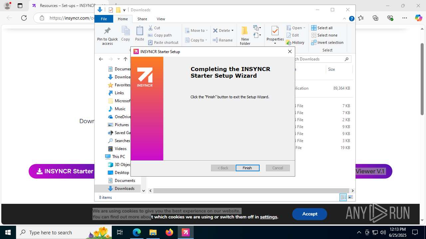Click Cut in the Clipboard group
The width and height of the screenshot is (426, 239).
pos(154,28)
